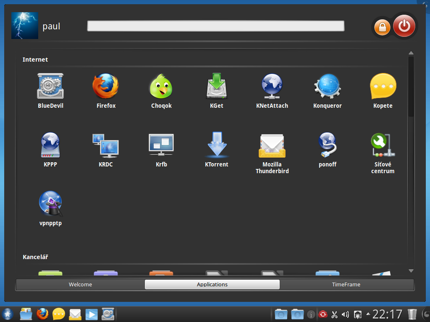
Task: Start Krfb desktop sharing
Action: [x=161, y=150]
